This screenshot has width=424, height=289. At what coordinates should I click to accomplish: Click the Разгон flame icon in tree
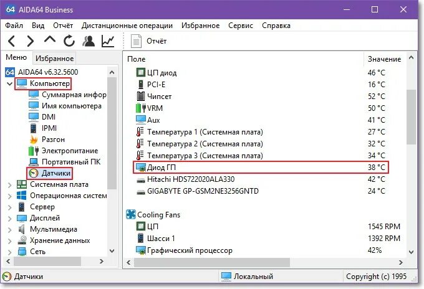click(34, 140)
